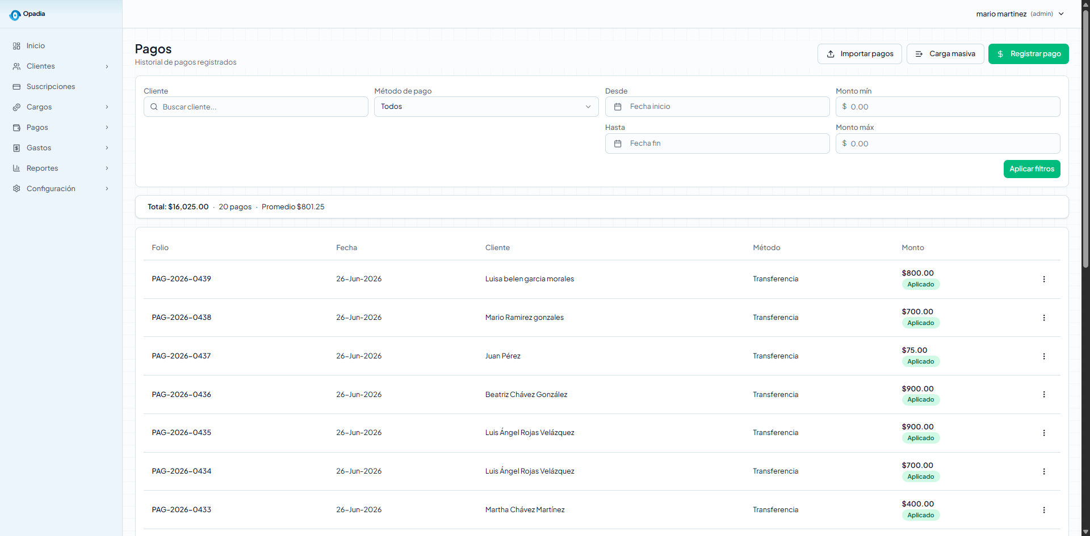Click the Monto mín input field
Image resolution: width=1090 pixels, height=536 pixels.
[948, 107]
